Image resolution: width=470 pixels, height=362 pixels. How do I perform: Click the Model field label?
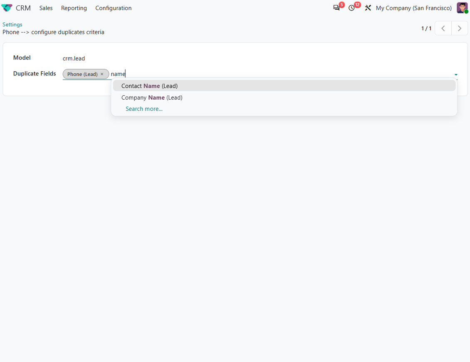coord(22,57)
